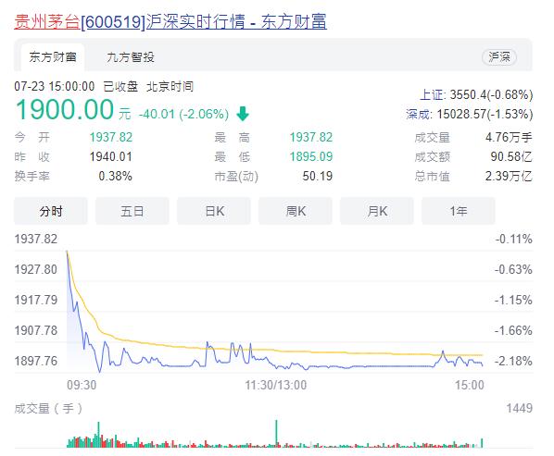Open the 上证 index link
The height and width of the screenshot is (456, 554).
(432, 95)
